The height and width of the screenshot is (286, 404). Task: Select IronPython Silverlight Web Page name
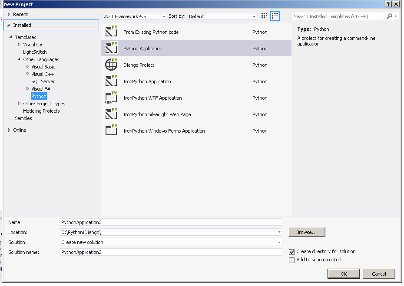point(157,114)
